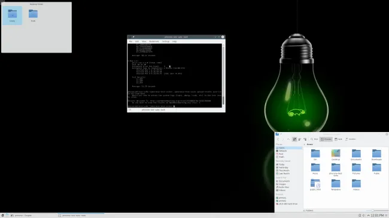Click the Find search button in Dolphin

(x=314, y=139)
